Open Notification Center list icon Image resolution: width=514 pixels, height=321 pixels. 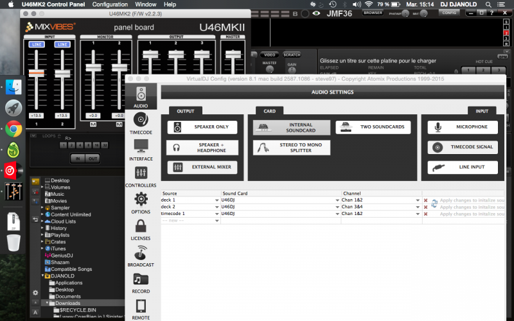[x=501, y=4]
